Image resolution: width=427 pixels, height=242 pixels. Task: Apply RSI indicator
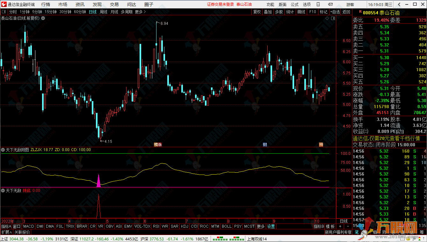point(156,226)
